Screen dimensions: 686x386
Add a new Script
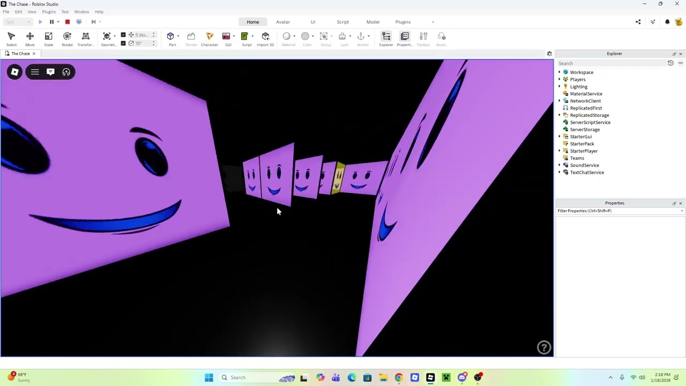[245, 39]
